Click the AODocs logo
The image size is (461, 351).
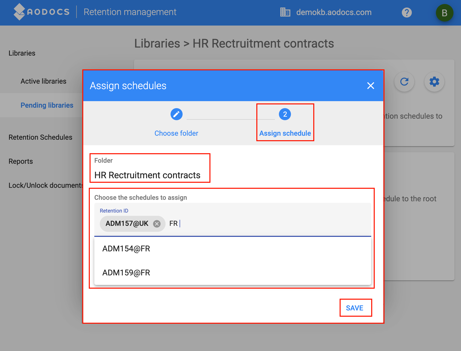41,12
